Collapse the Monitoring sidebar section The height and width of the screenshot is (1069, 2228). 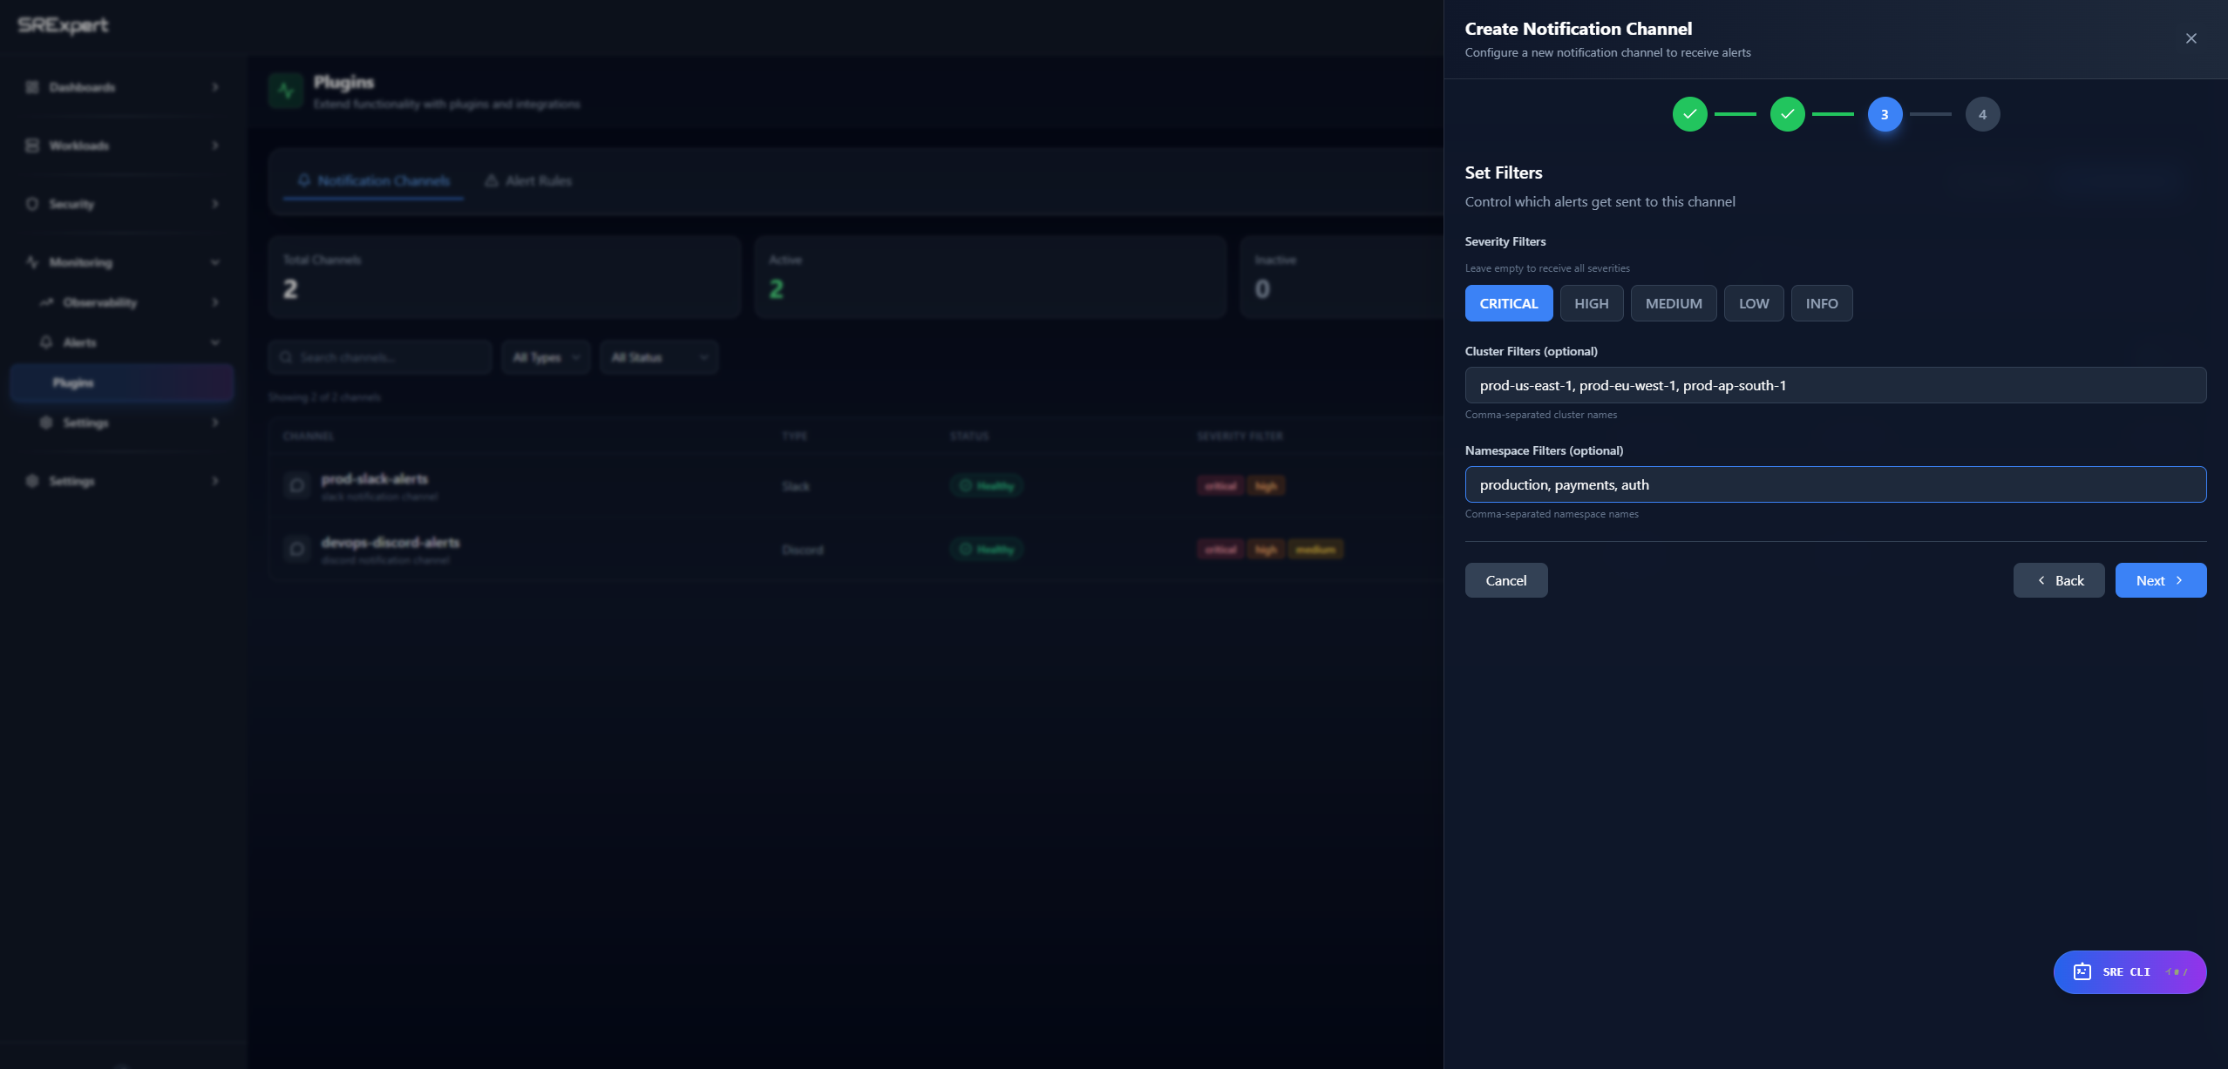click(x=215, y=261)
